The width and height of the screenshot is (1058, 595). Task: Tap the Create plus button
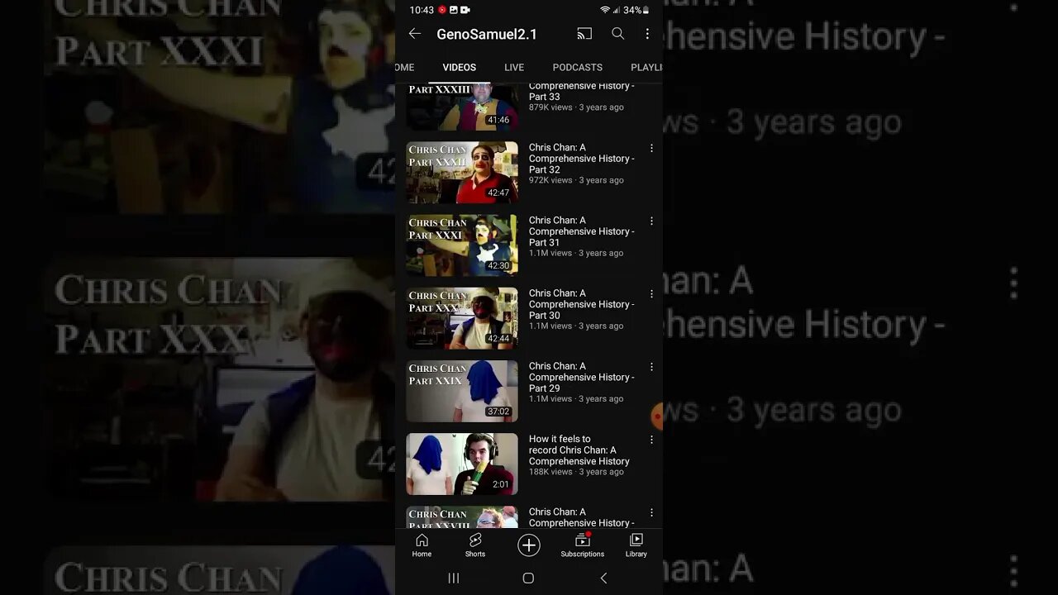click(x=529, y=545)
